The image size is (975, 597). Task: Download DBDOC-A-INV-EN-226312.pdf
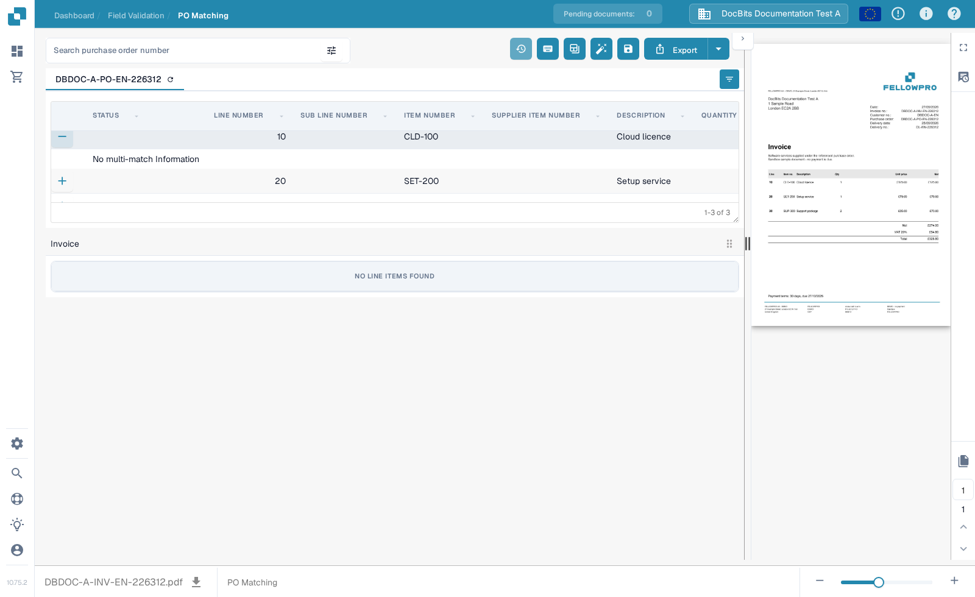point(196,582)
